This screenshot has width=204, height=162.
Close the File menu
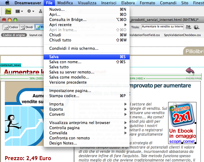49,3
